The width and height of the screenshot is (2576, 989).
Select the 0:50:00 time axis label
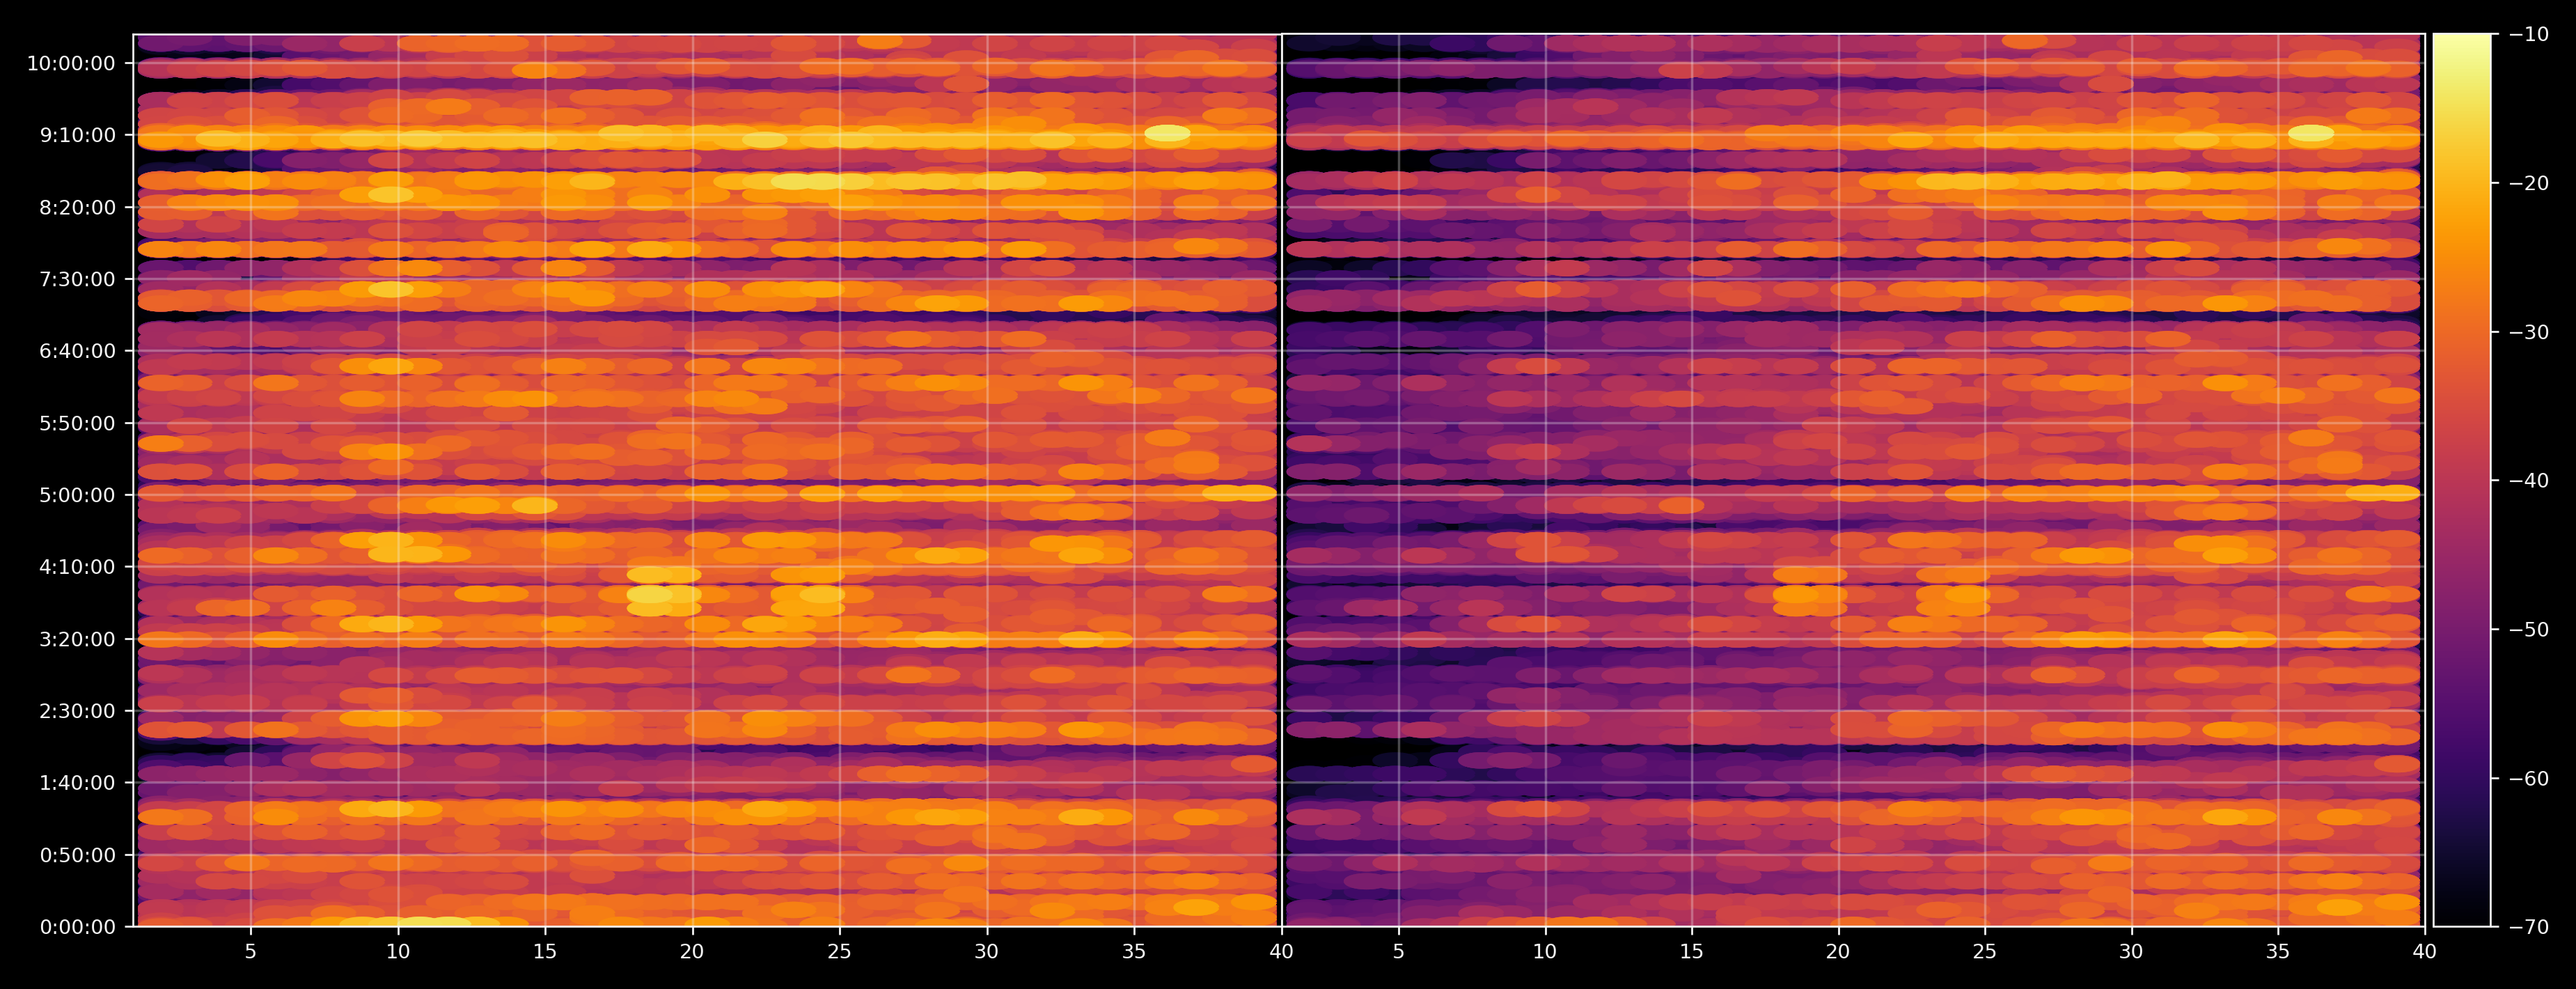[x=77, y=855]
